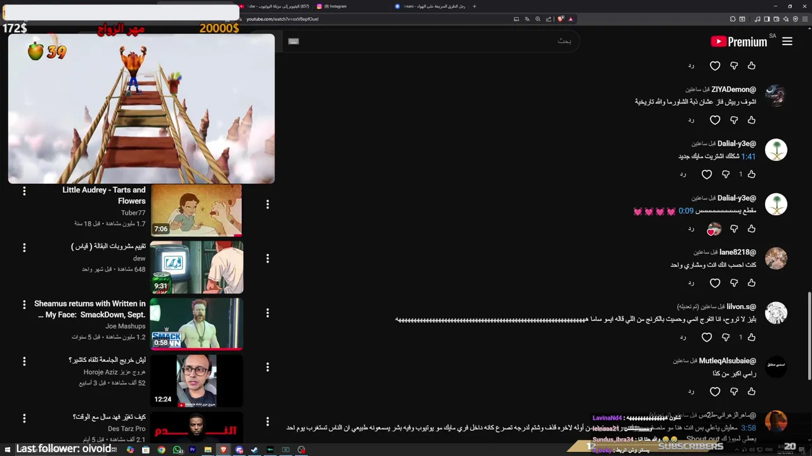Open lilvon.s channel avatar
Screen dimensions: 812x456
point(776,313)
